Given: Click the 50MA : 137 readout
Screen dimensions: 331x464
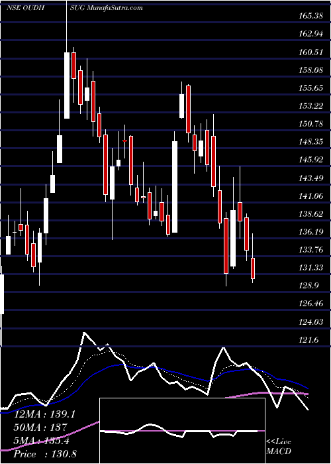Looking at the screenshot, I should 40,428.
